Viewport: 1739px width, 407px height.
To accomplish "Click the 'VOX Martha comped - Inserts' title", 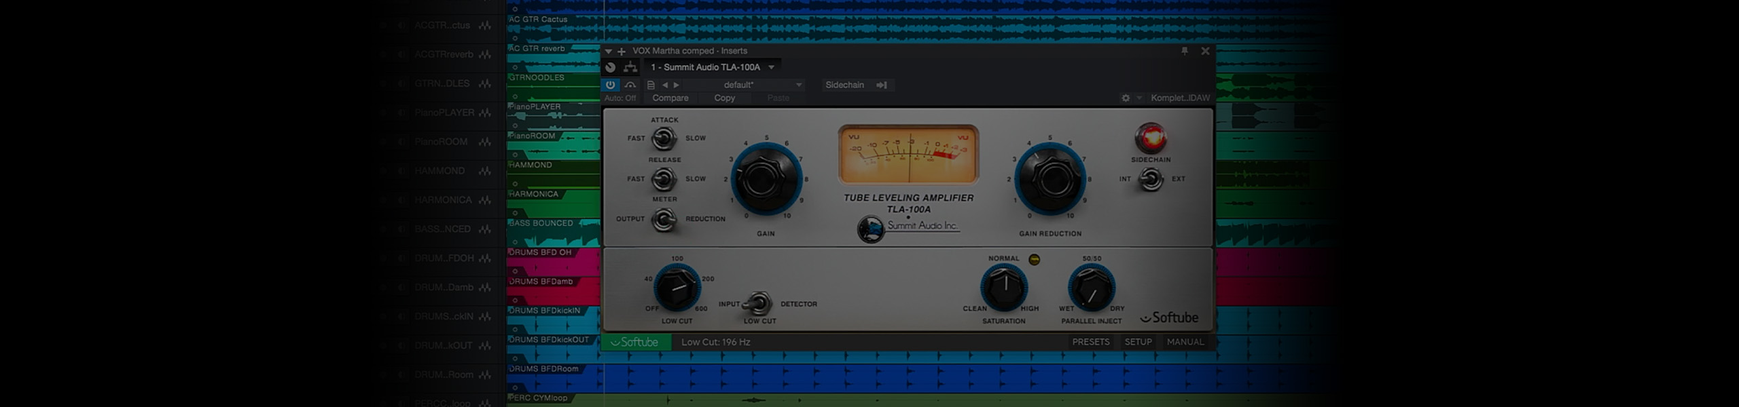I will coord(689,51).
